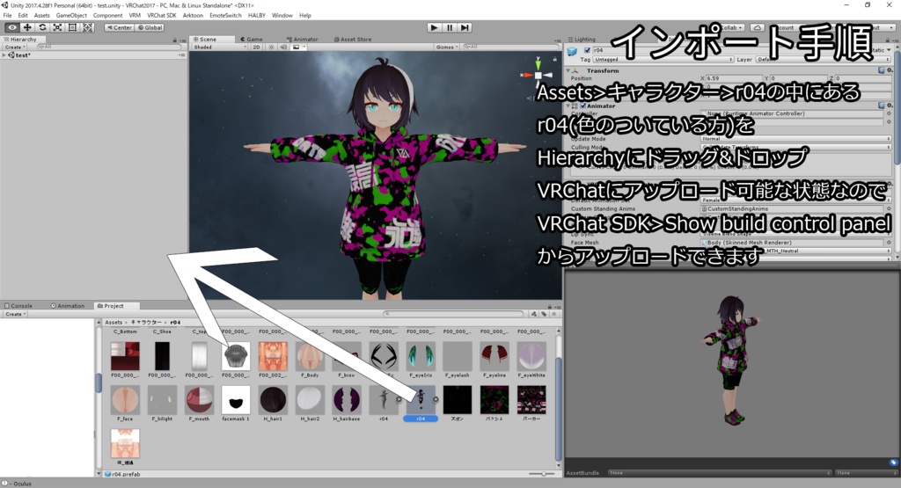901x488 pixels.
Task: Open the Asset Store tab
Action: (x=353, y=40)
